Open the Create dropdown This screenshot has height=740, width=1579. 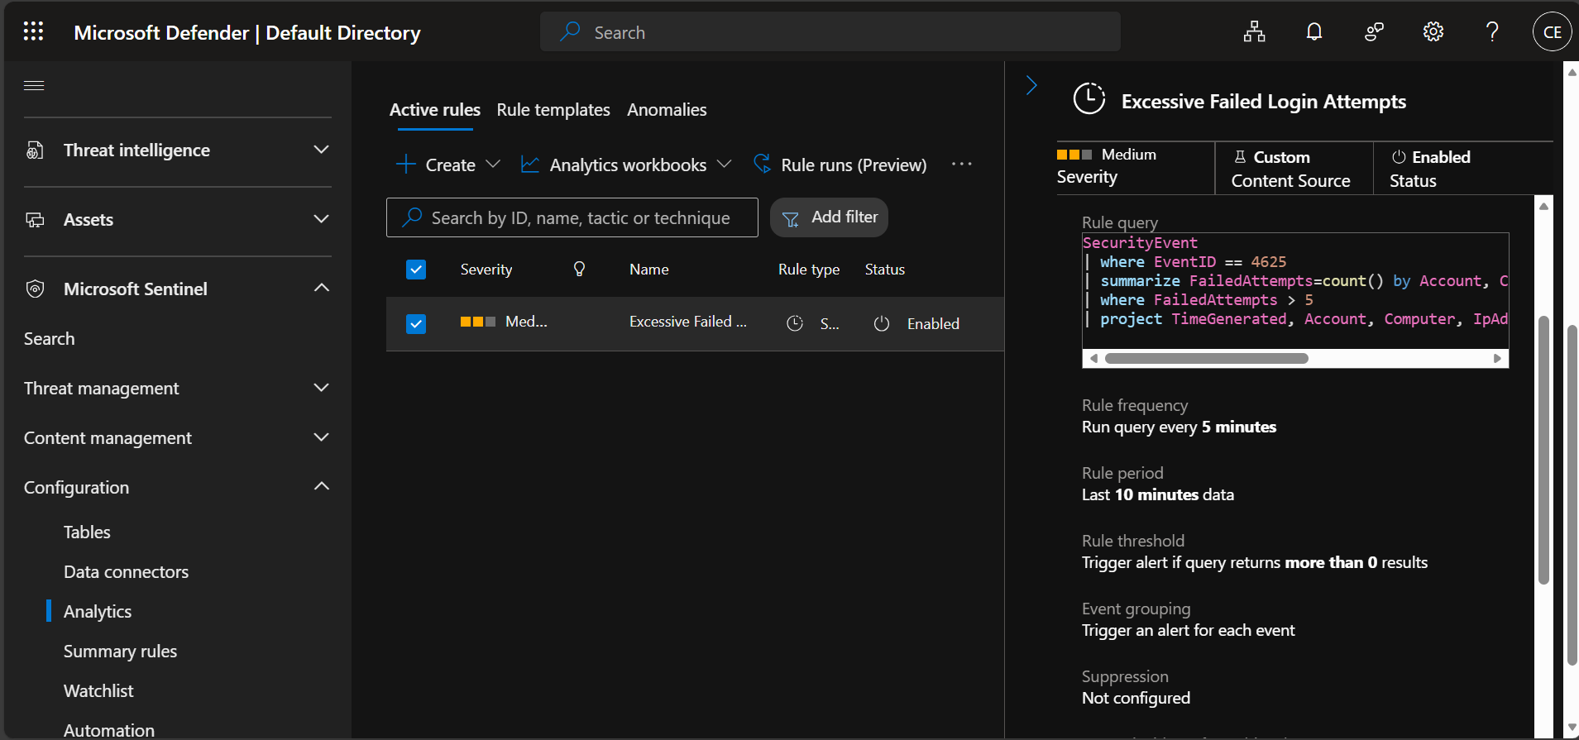[x=448, y=165]
